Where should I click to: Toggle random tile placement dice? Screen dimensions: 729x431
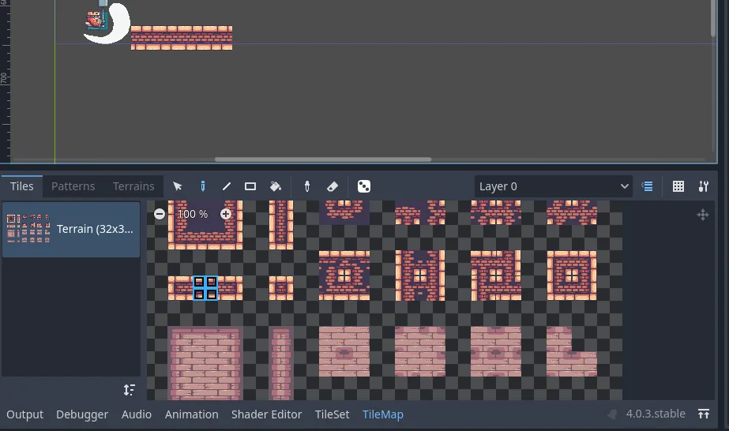[364, 186]
